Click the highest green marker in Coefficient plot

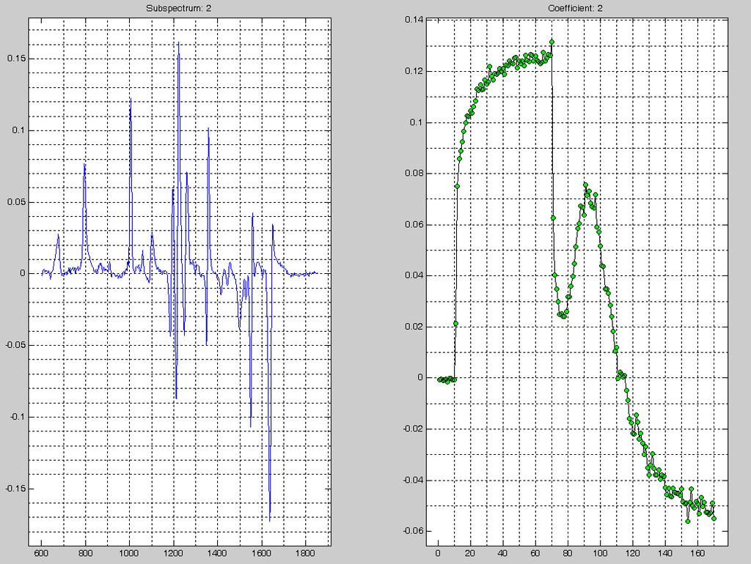pos(552,42)
